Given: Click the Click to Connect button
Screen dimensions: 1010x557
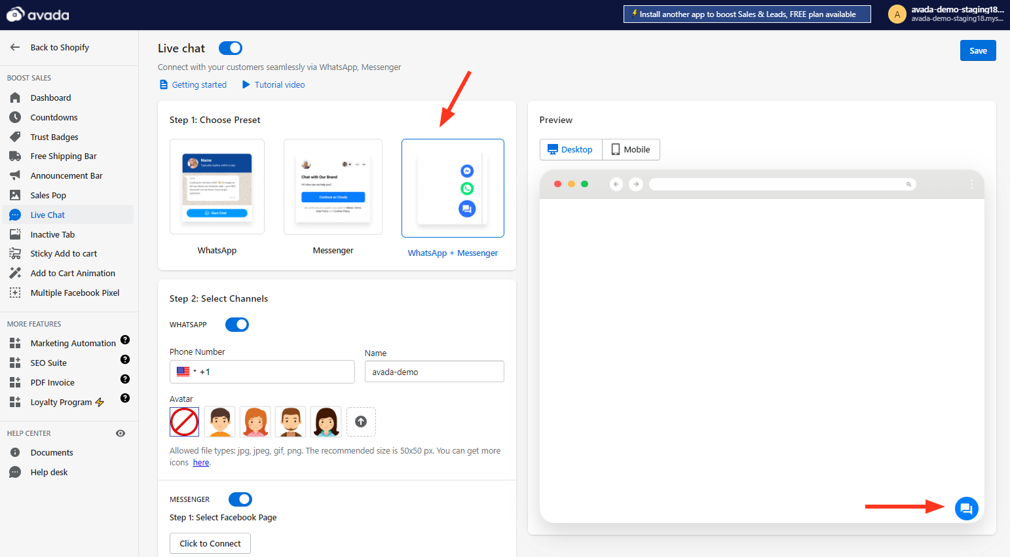Looking at the screenshot, I should (210, 543).
